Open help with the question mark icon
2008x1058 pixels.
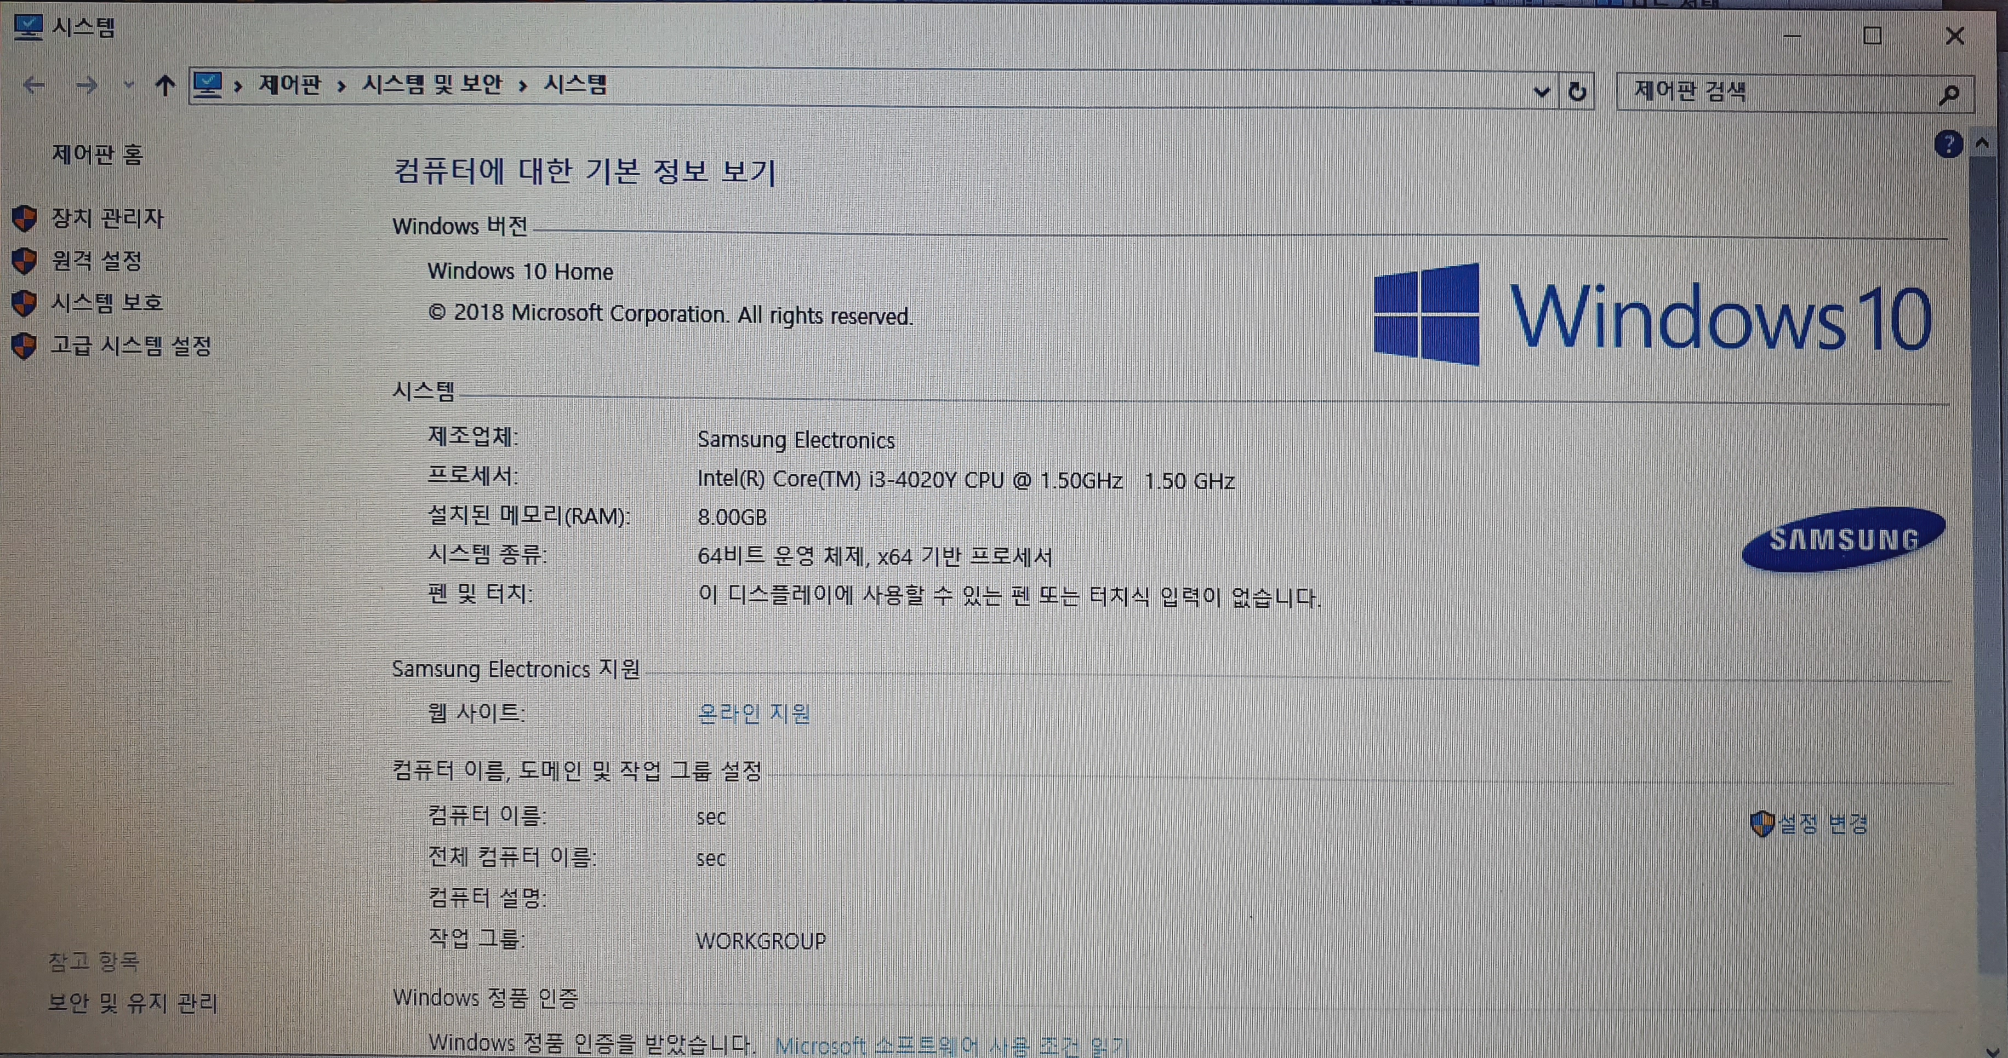1948,144
